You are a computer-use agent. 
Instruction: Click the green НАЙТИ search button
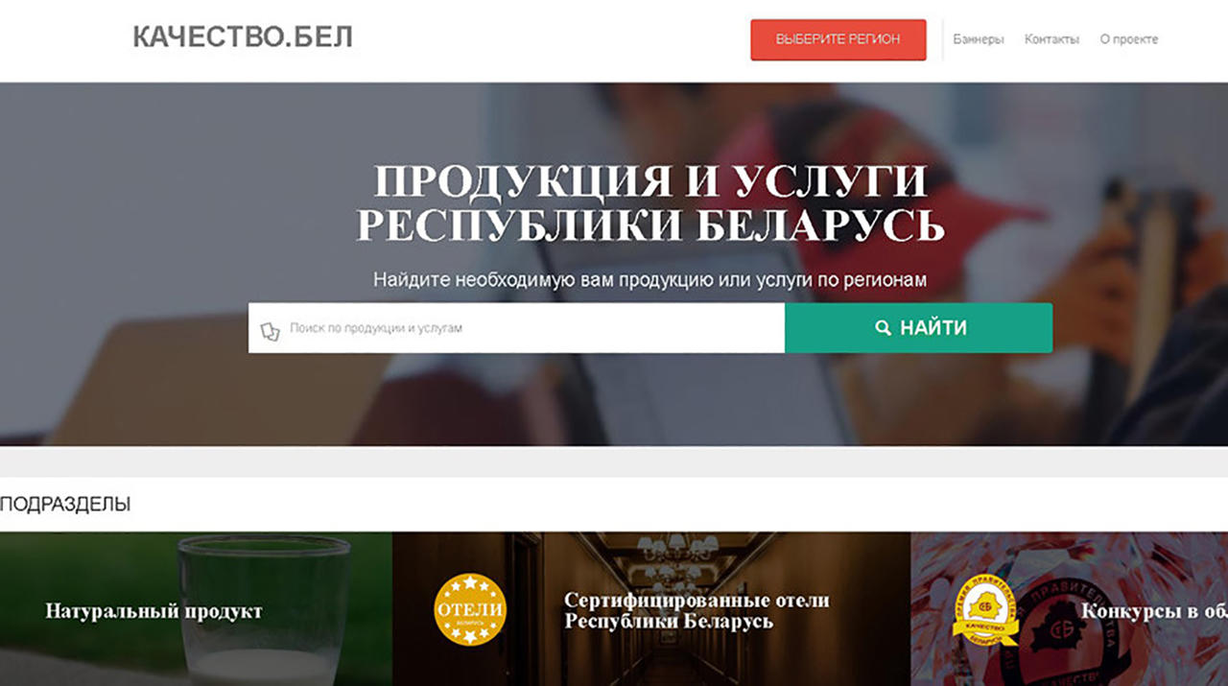coord(918,328)
